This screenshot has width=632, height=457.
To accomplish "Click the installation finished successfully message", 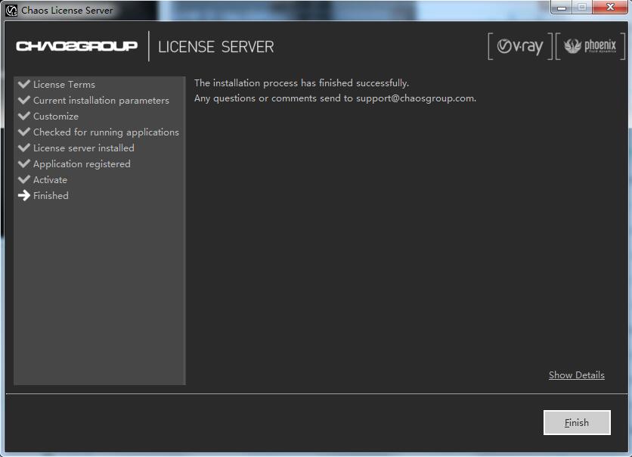I will pos(302,83).
